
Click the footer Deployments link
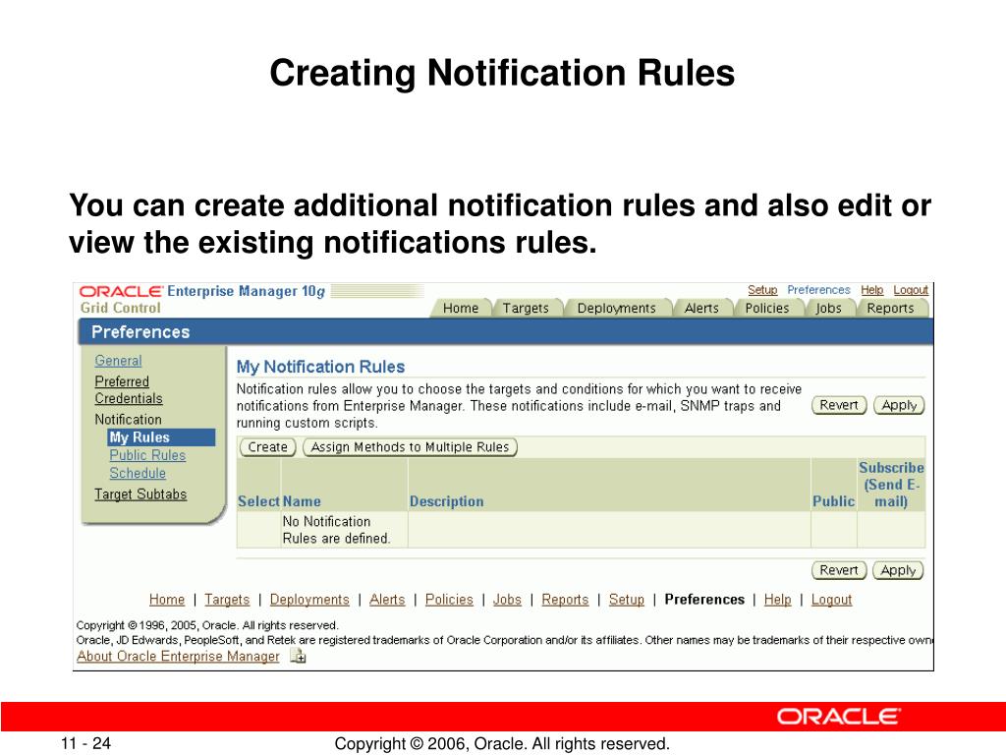[309, 600]
